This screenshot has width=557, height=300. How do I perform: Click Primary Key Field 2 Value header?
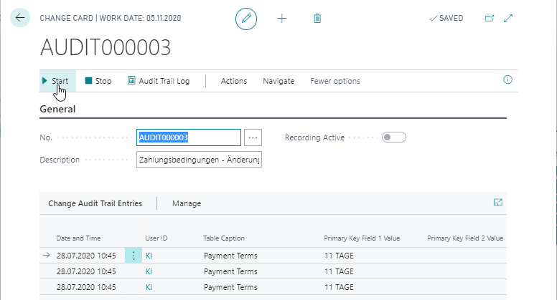tap(465, 238)
